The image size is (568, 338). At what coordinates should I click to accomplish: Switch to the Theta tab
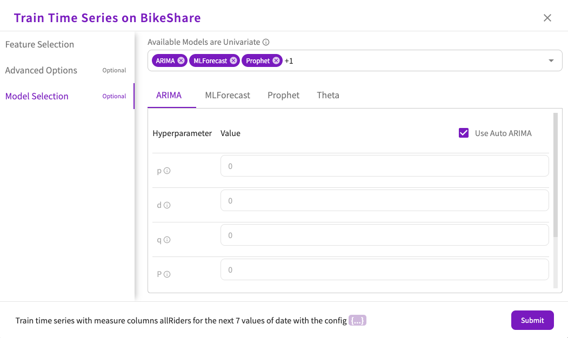pos(328,95)
